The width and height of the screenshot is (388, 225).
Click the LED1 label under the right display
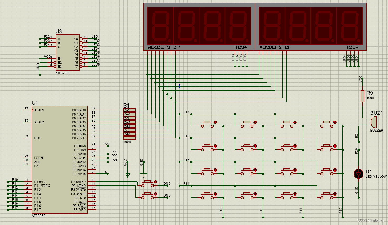click(x=357, y=58)
